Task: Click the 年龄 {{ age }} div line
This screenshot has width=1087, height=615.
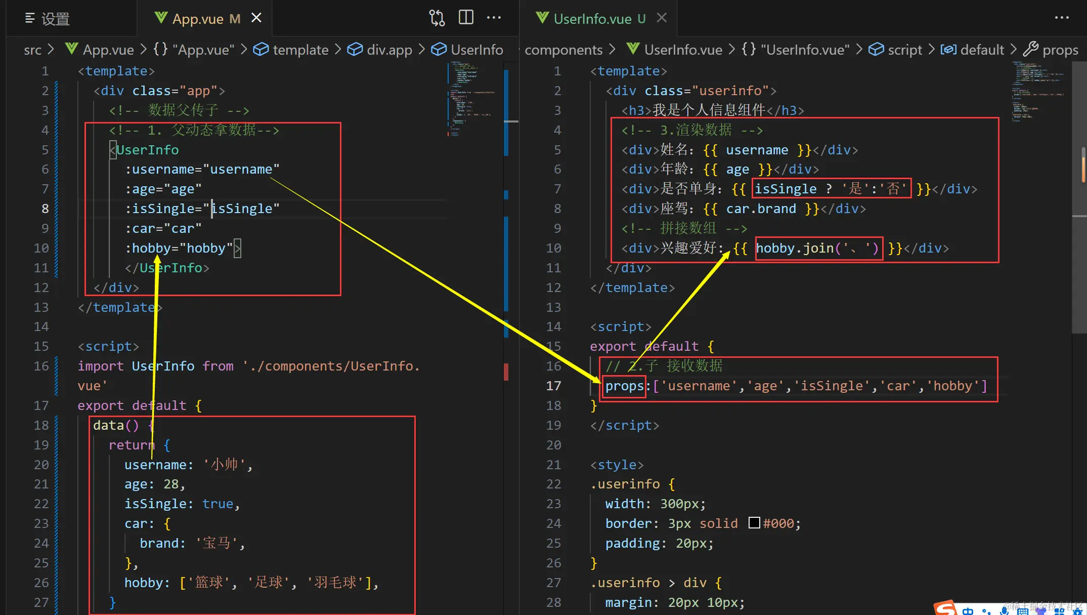Action: [720, 169]
